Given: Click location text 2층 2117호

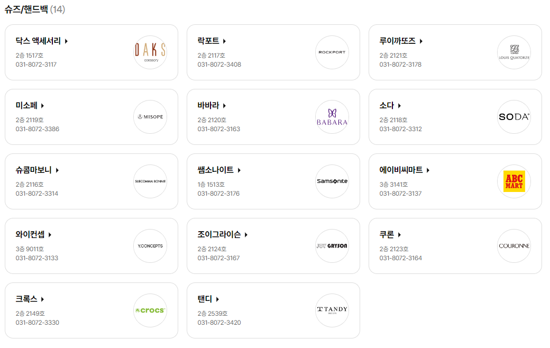Looking at the screenshot, I should pos(212,56).
